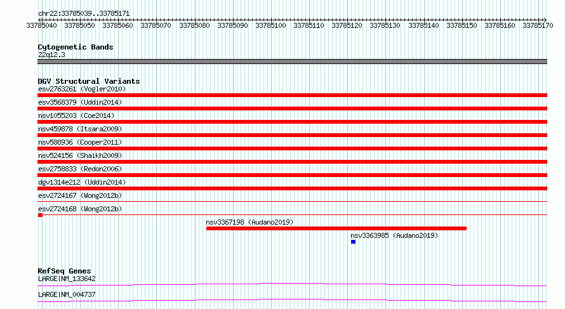The width and height of the screenshot is (565, 309).
Task: Select variant label esv2758833 (Redon2006)
Action: click(x=80, y=169)
